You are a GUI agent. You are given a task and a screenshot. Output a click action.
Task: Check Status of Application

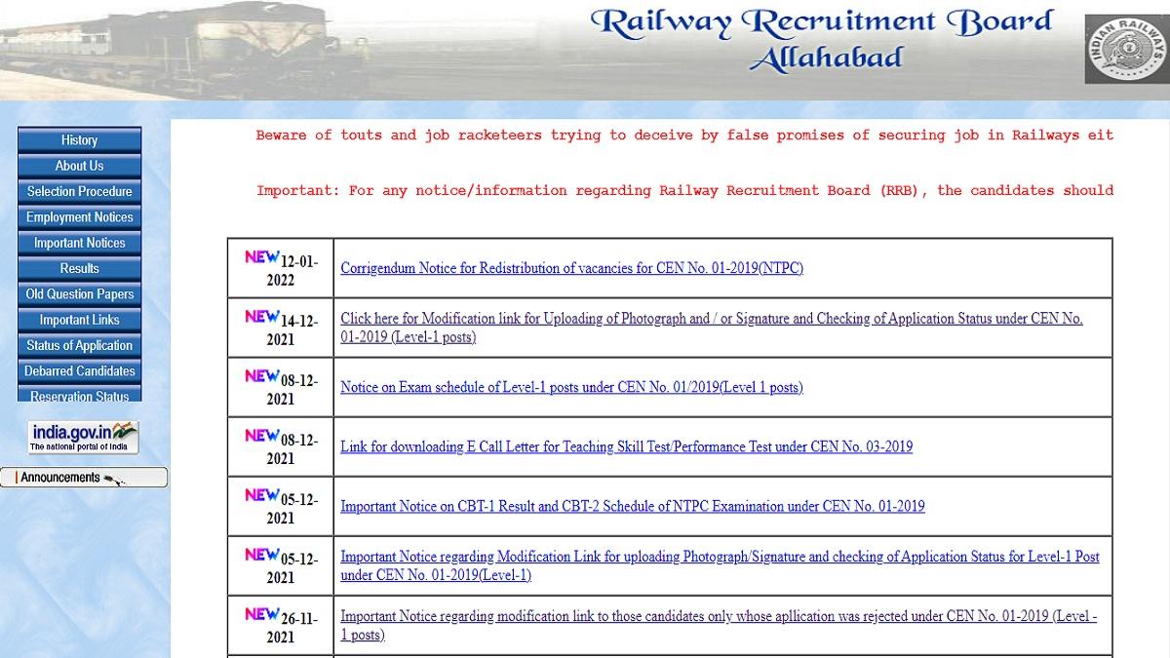coord(79,345)
